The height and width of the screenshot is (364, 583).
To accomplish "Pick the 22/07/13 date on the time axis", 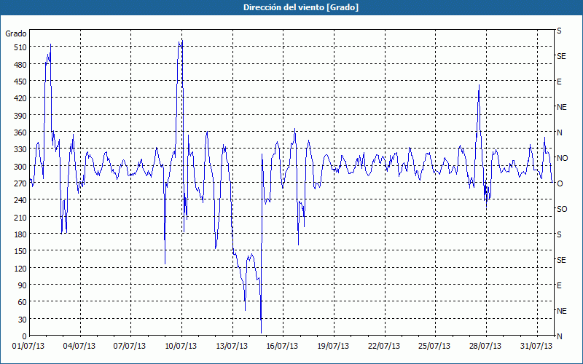I will (x=384, y=347).
